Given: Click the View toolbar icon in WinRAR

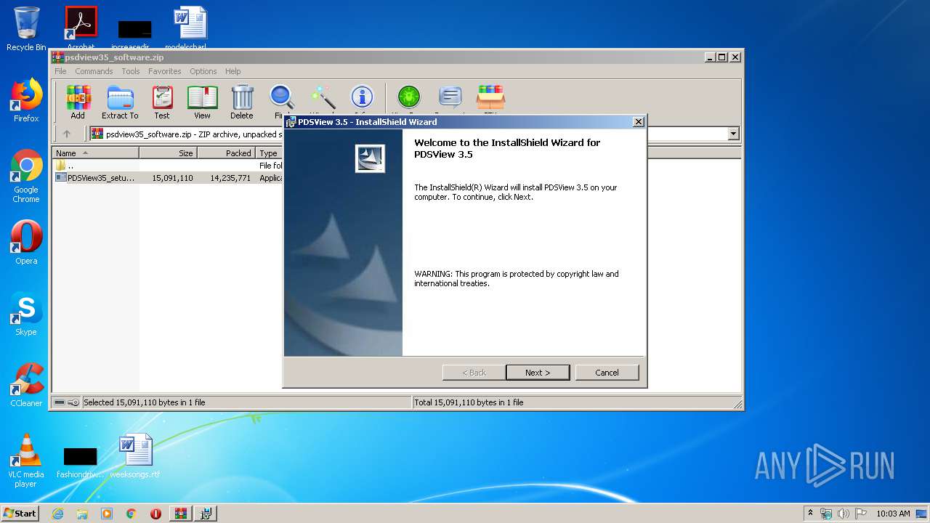Looking at the screenshot, I should (x=202, y=102).
